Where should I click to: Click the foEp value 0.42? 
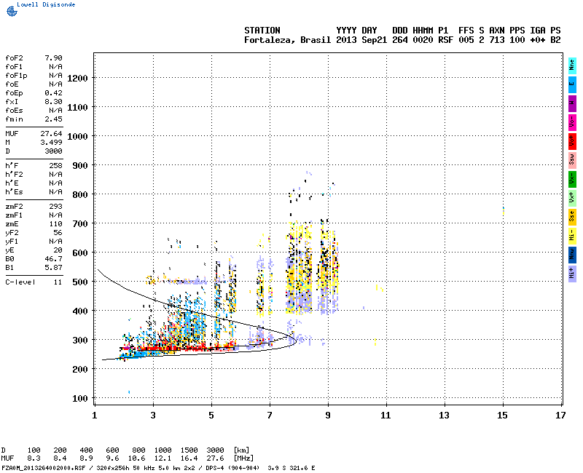tap(53, 93)
